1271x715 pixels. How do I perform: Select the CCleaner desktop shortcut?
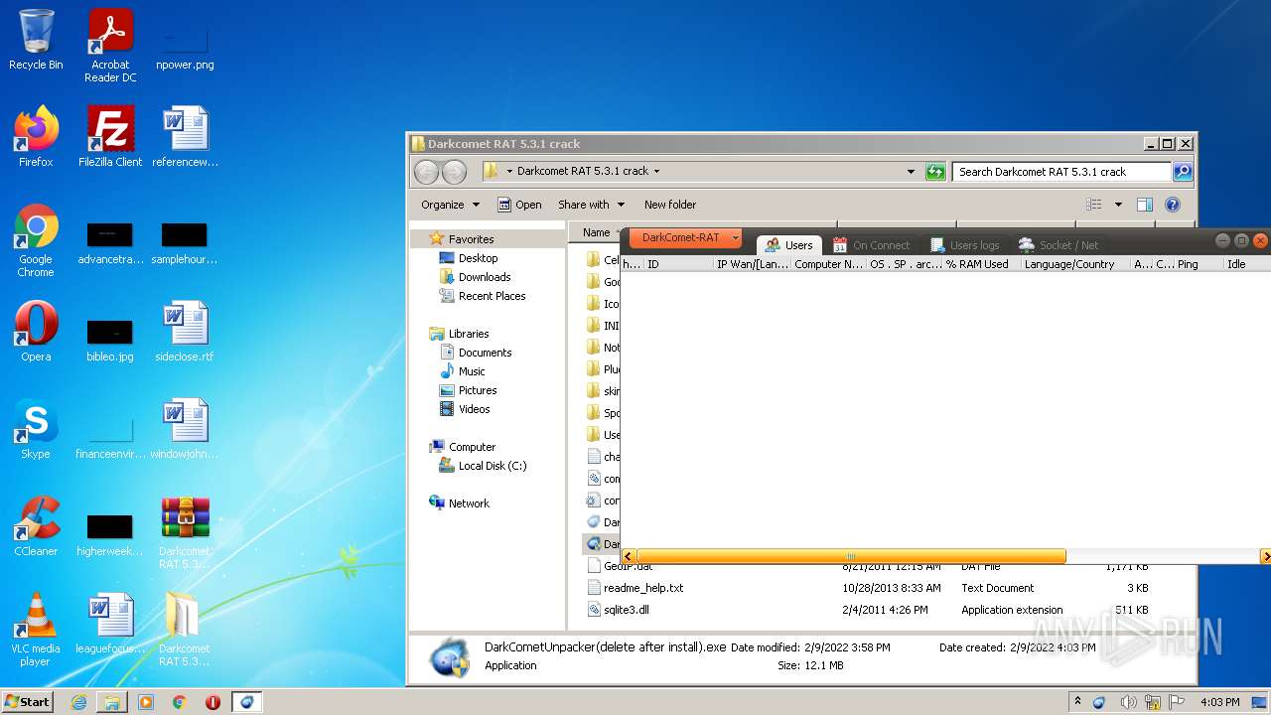[x=36, y=526]
